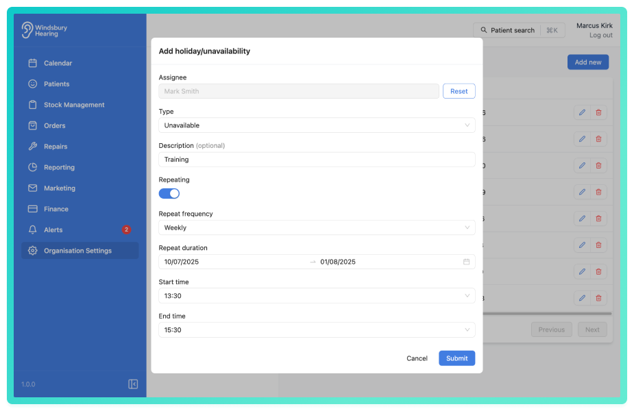Image resolution: width=634 pixels, height=411 pixels.
Task: Click the calendar icon in Repeat duration field
Action: tap(466, 262)
